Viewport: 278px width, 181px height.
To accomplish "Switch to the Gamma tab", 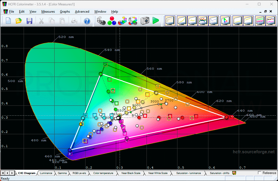I will coord(62,173).
